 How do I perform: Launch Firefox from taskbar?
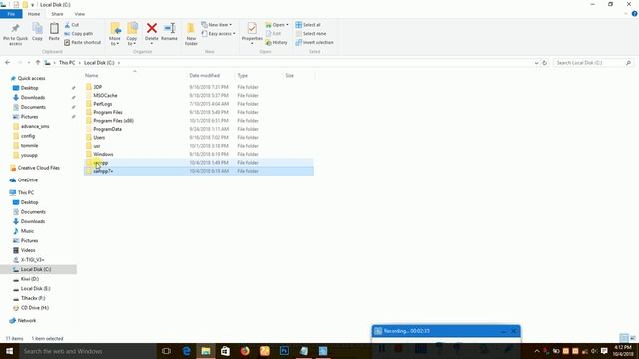pyautogui.click(x=245, y=351)
